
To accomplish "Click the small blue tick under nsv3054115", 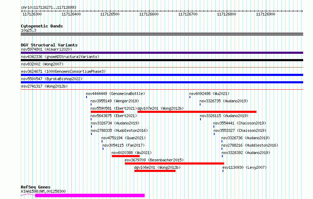I will click(103, 149).
